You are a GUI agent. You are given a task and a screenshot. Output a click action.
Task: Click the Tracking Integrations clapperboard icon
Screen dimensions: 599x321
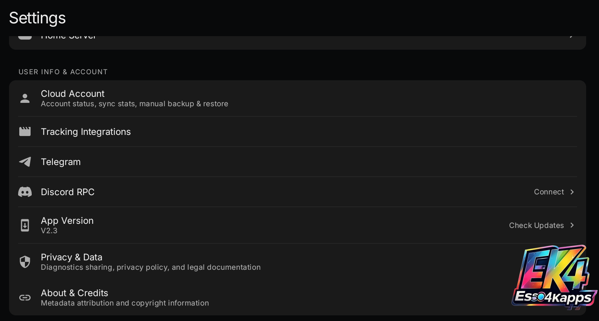pos(25,131)
